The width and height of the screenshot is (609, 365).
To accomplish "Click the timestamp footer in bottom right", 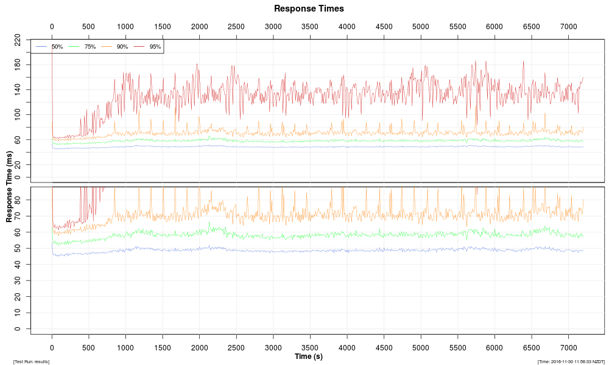I will (571, 361).
